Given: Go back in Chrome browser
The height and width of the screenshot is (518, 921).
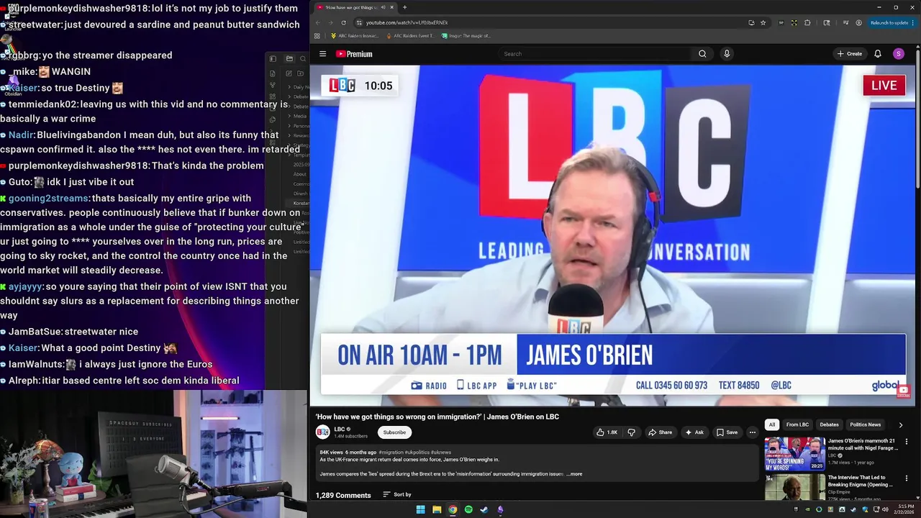Looking at the screenshot, I should pos(318,22).
